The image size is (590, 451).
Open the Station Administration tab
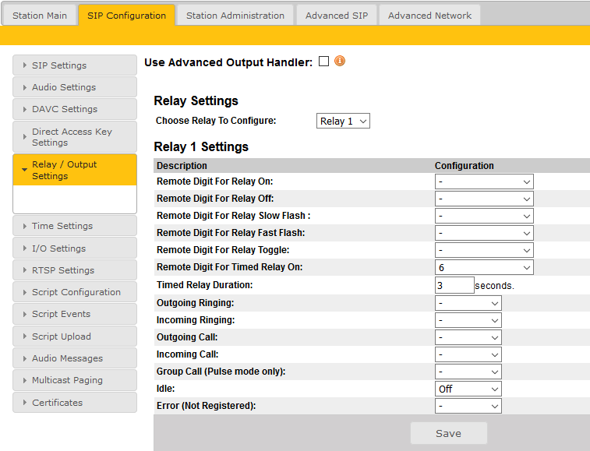(x=235, y=16)
